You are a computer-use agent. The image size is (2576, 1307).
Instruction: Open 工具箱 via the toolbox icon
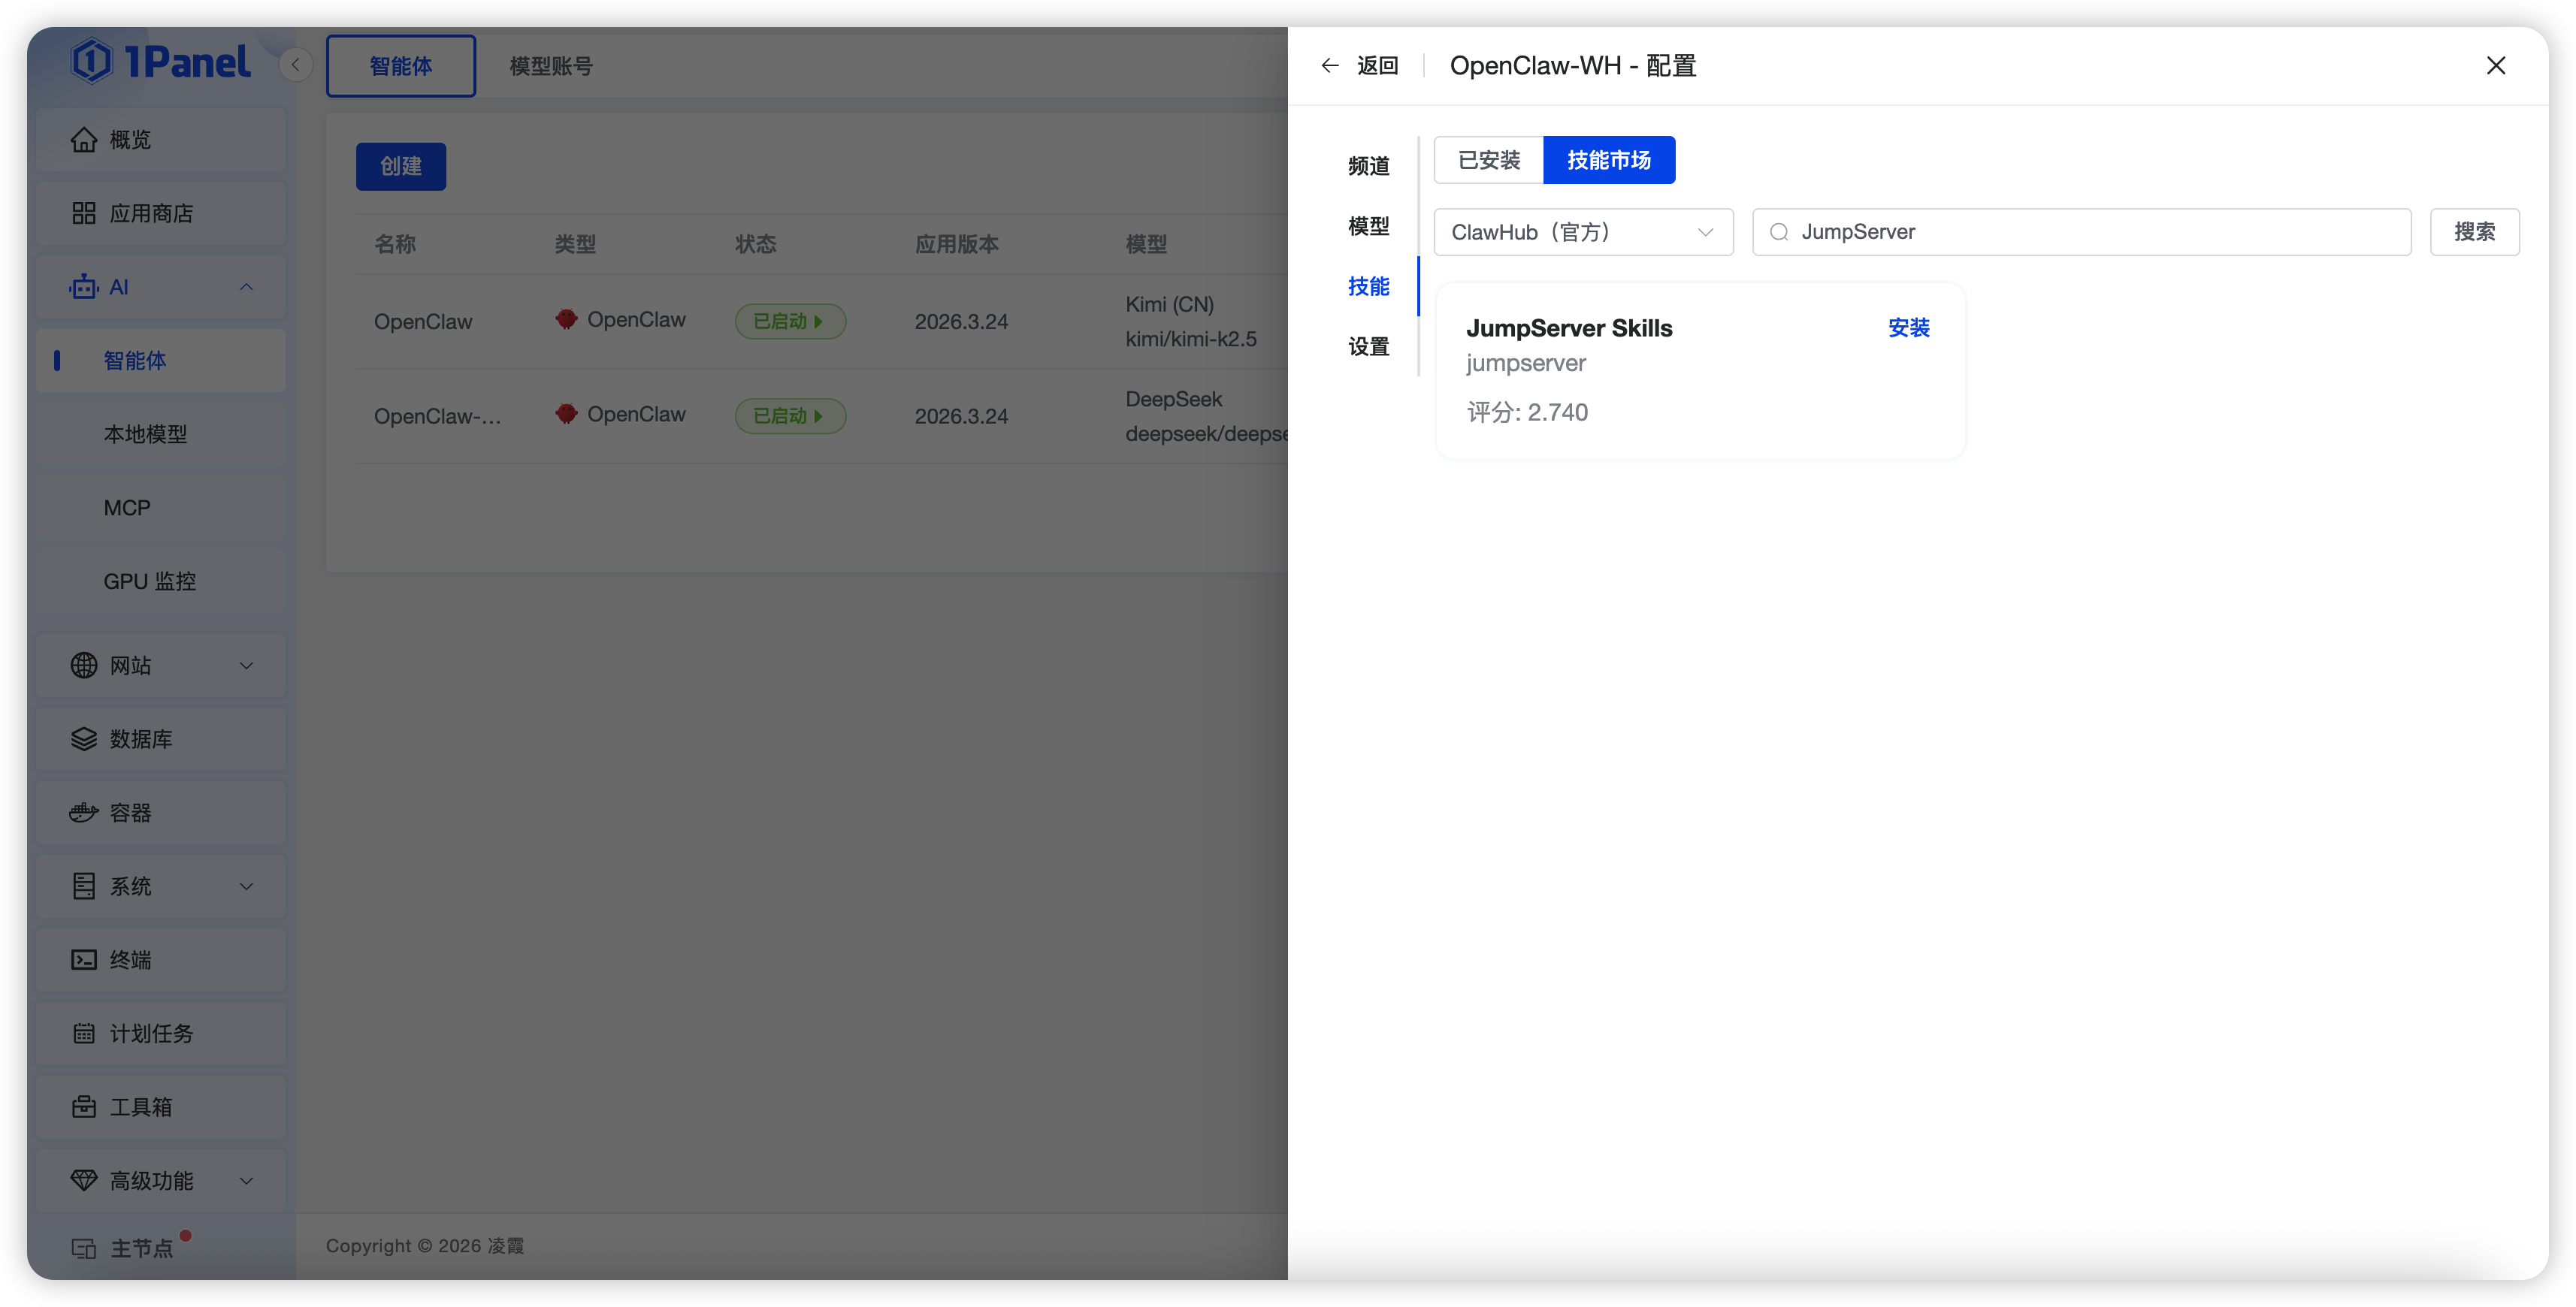coord(84,1107)
